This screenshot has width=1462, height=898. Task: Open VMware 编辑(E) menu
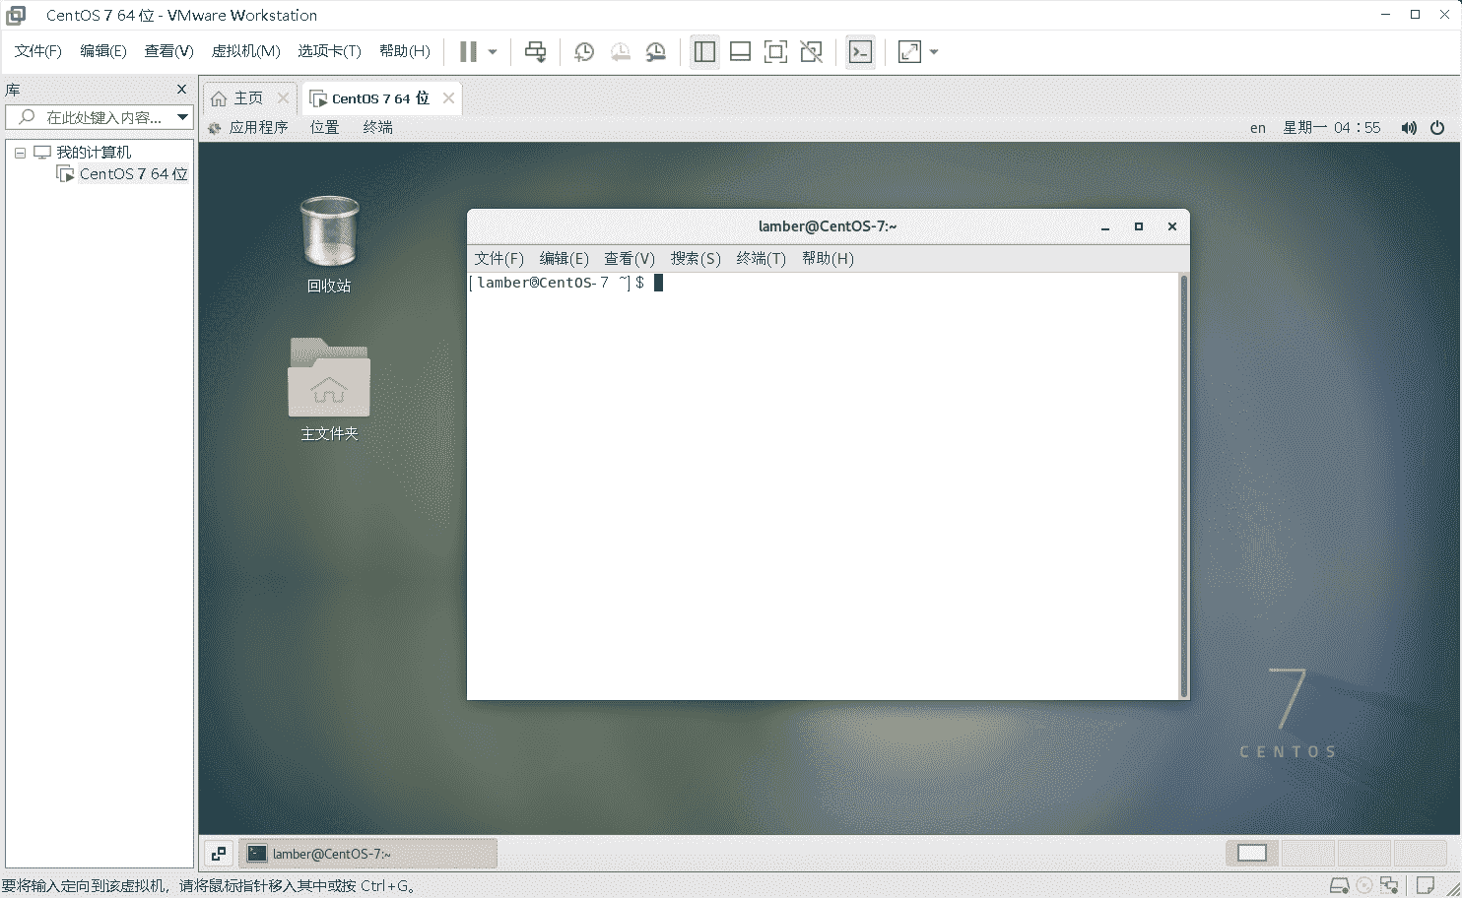tap(103, 51)
